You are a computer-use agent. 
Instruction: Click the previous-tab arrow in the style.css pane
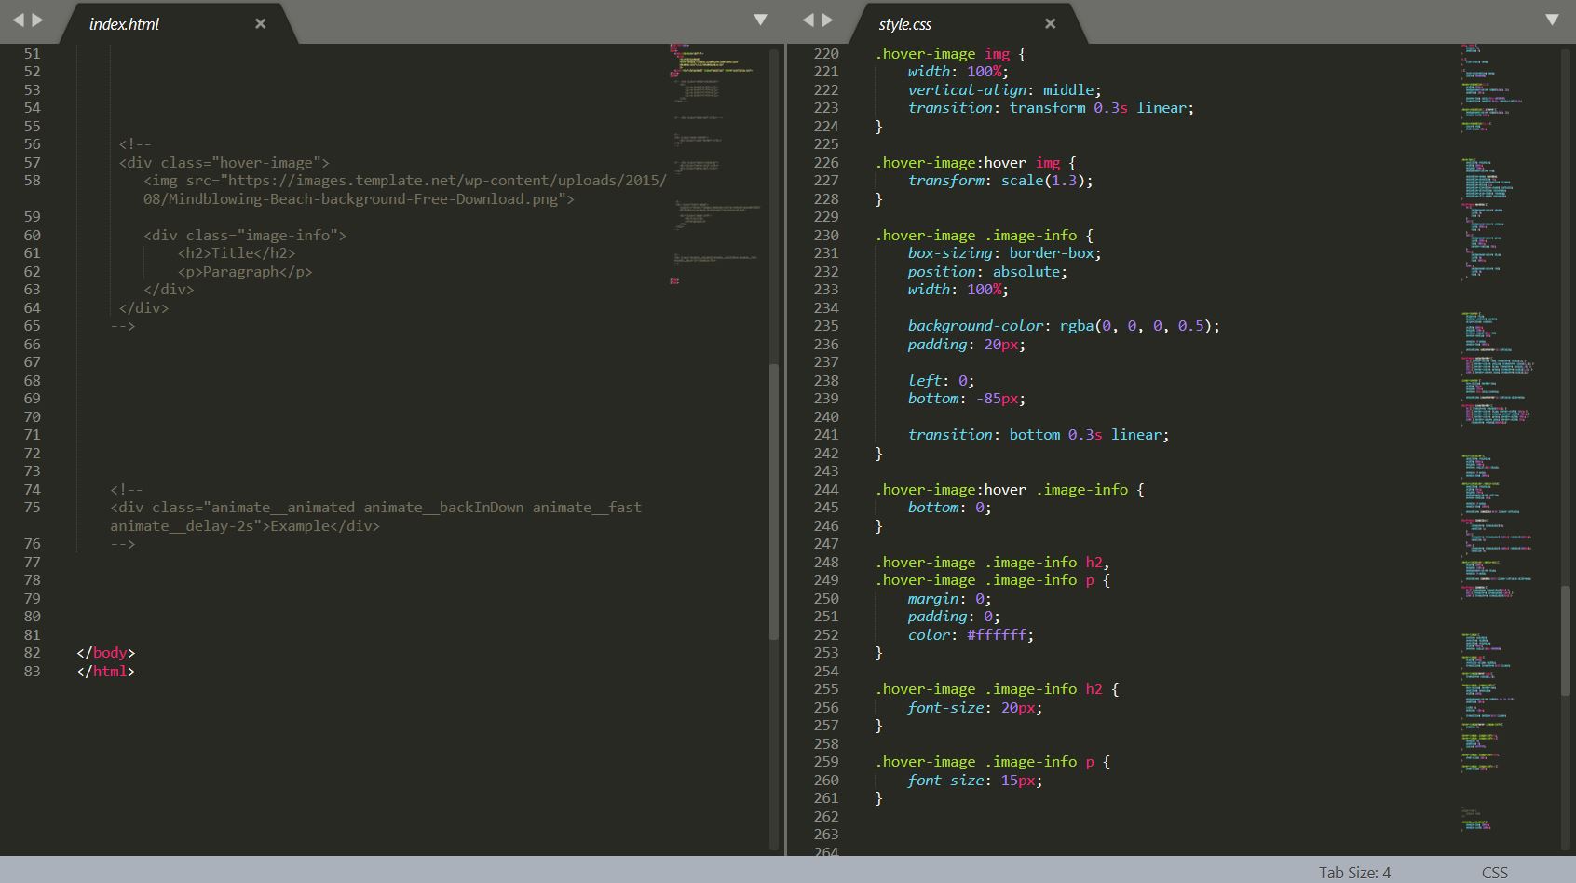(x=808, y=20)
